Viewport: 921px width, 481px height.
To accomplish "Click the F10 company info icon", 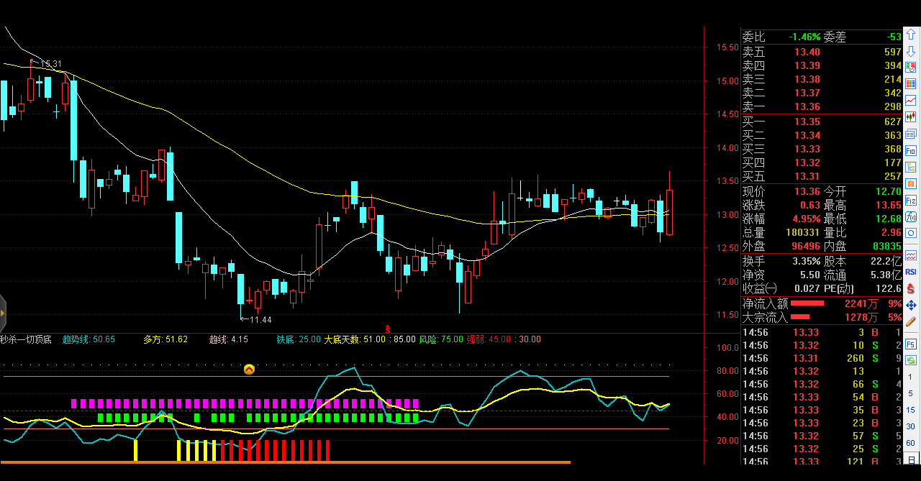I will [x=911, y=151].
